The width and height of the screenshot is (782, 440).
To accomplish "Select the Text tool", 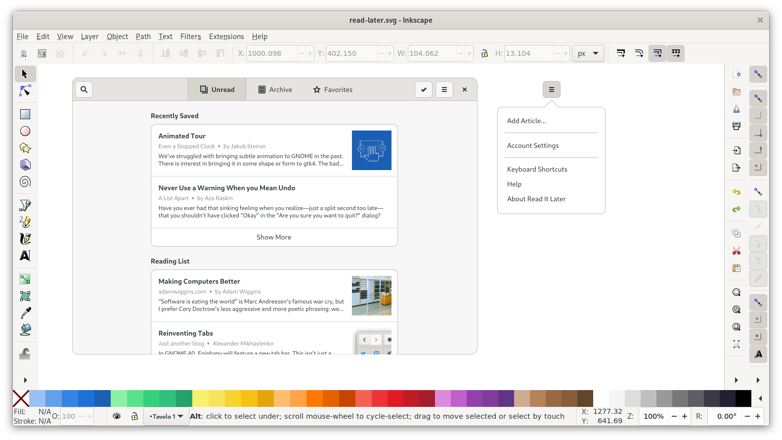I will 25,256.
